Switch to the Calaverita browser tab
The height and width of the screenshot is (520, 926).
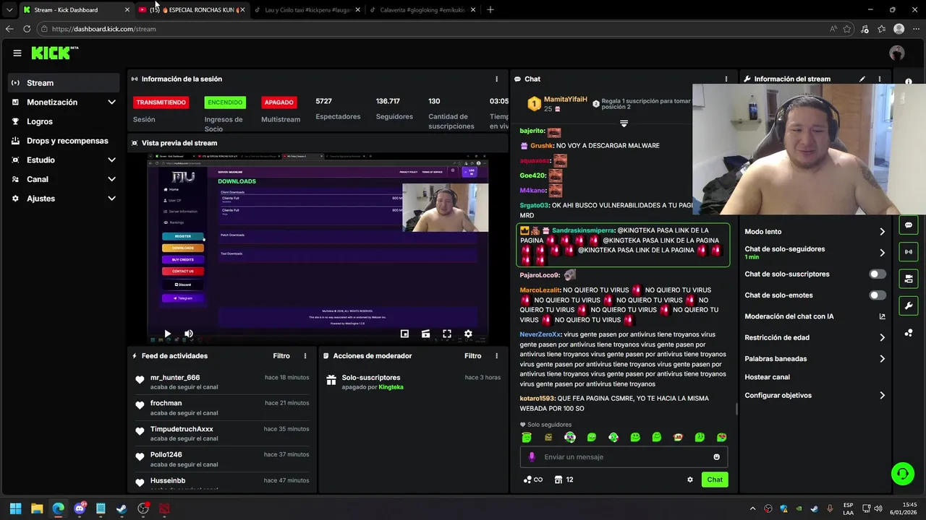tap(422, 10)
